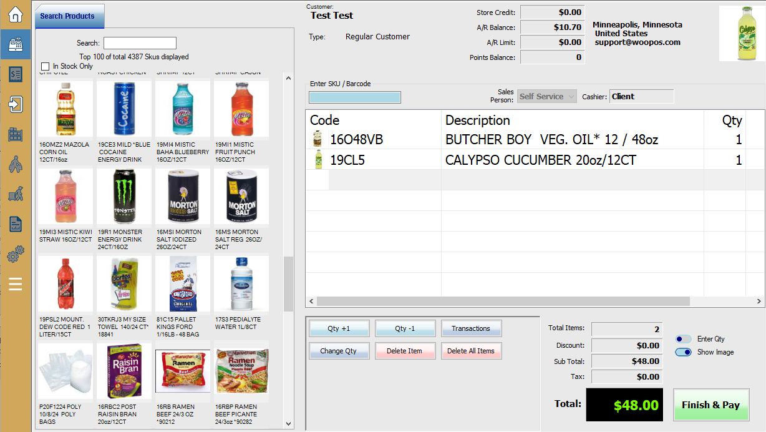This screenshot has height=432, width=766.
Task: Open the Sales Person dropdown
Action: tap(546, 97)
